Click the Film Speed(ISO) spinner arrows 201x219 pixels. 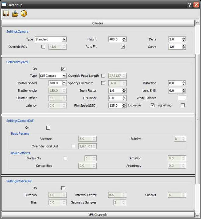pyautogui.click(x=124, y=106)
